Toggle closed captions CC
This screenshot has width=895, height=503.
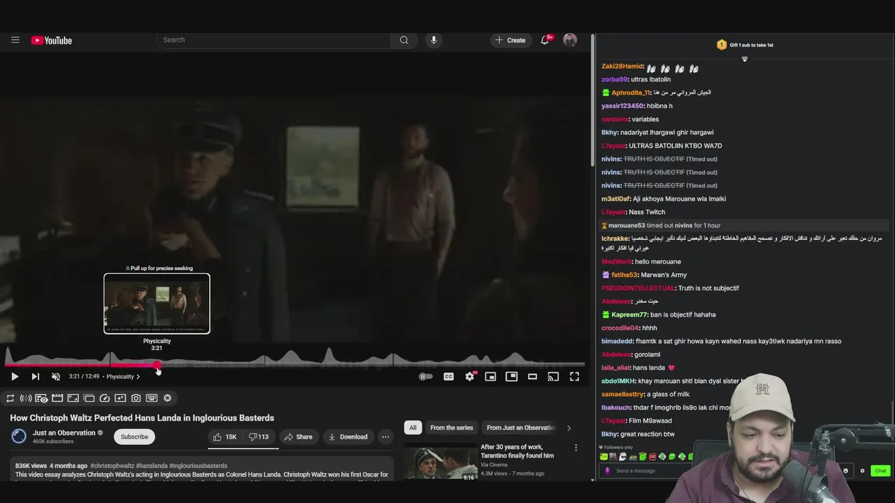[x=449, y=377]
